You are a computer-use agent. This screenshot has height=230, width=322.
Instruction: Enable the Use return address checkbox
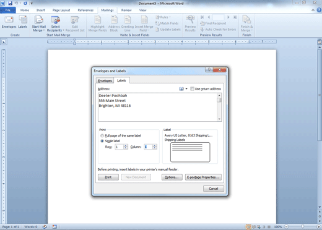tap(192, 89)
